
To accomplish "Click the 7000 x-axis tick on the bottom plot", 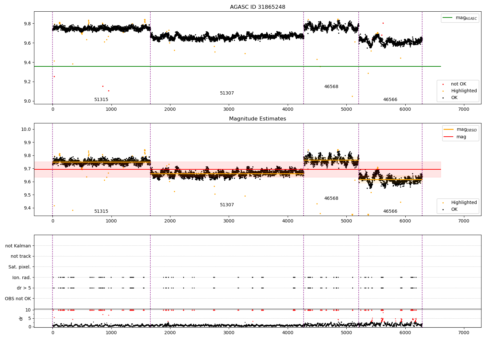I will tap(464, 332).
